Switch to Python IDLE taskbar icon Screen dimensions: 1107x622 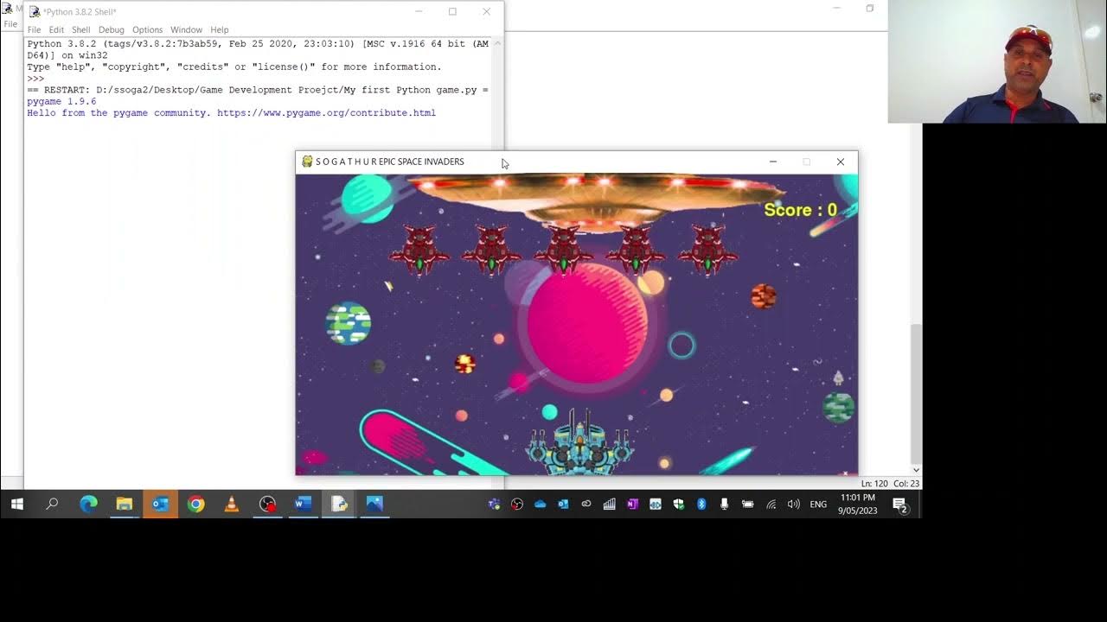(339, 504)
